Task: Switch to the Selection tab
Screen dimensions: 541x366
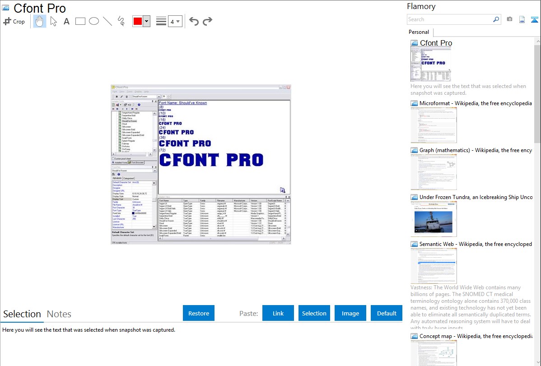Action: click(x=22, y=314)
